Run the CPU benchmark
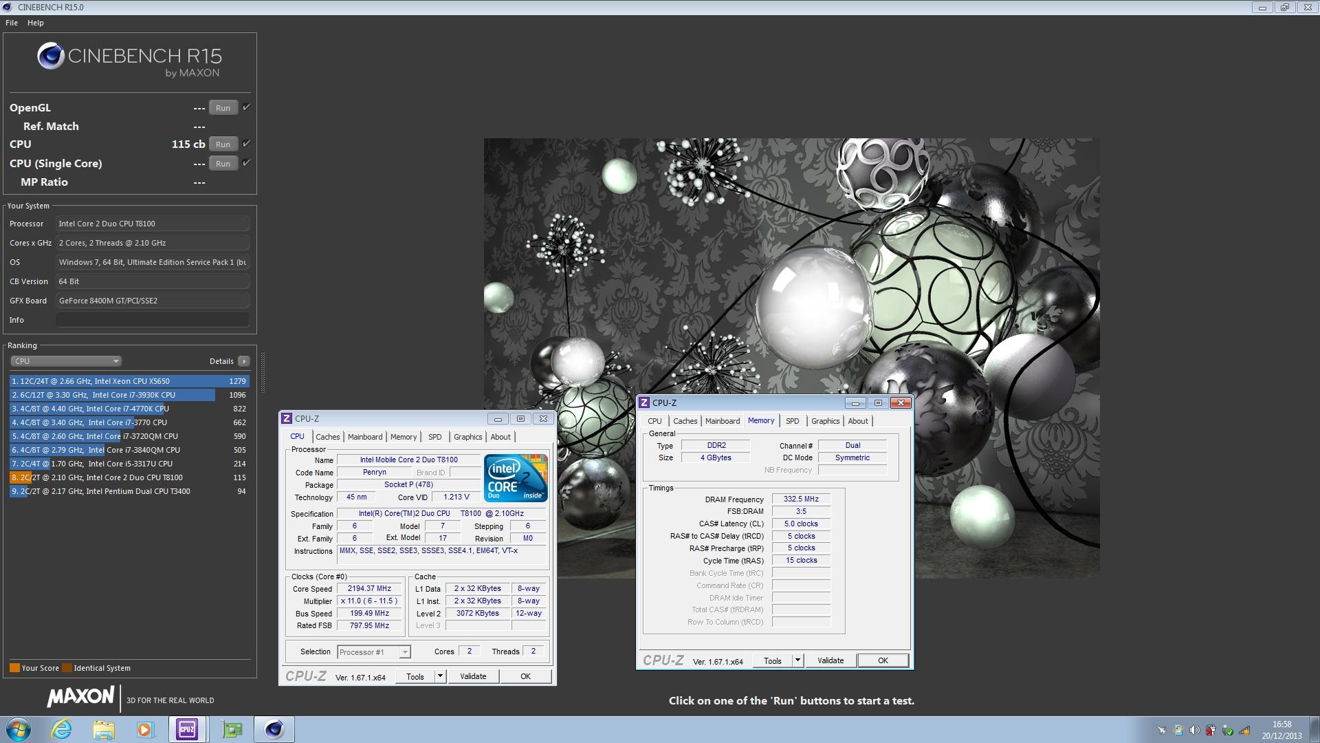Screen dimensions: 1320x743 pos(223,144)
